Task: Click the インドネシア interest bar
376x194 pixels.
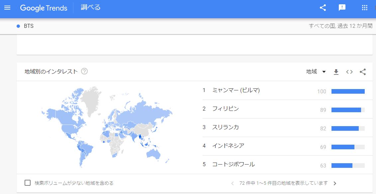Action: pos(348,147)
